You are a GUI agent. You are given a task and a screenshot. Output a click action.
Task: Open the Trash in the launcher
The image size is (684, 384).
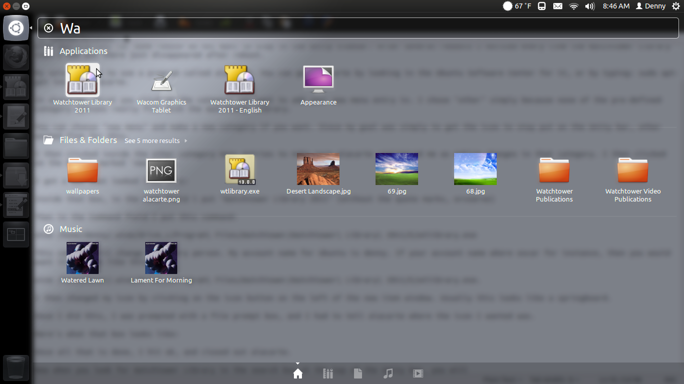point(16,368)
